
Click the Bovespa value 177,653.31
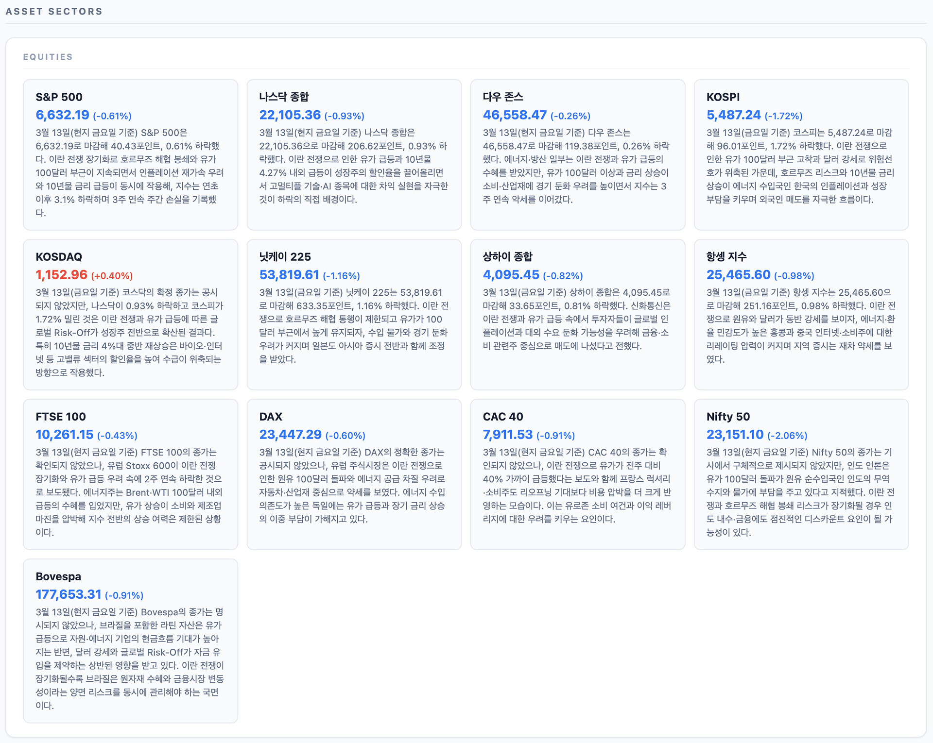(x=69, y=594)
